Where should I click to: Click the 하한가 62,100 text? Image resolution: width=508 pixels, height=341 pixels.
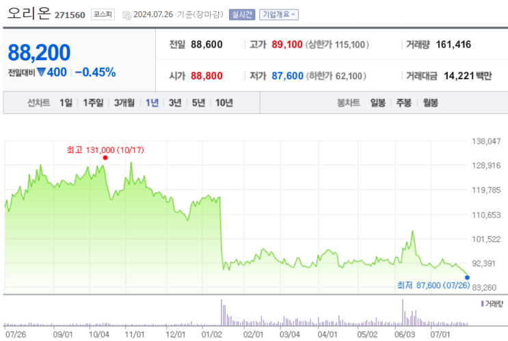point(336,76)
